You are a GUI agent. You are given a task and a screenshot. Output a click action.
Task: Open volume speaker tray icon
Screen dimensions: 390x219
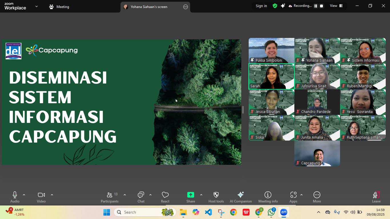pos(353,212)
